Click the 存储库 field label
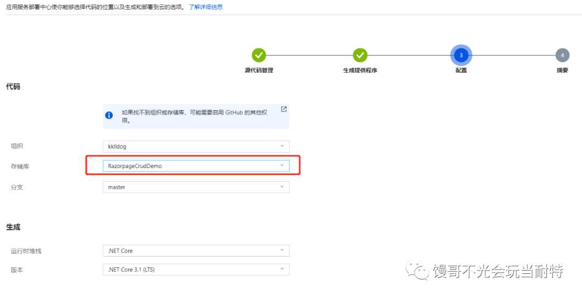Image resolution: width=582 pixels, height=297 pixels. click(20, 166)
